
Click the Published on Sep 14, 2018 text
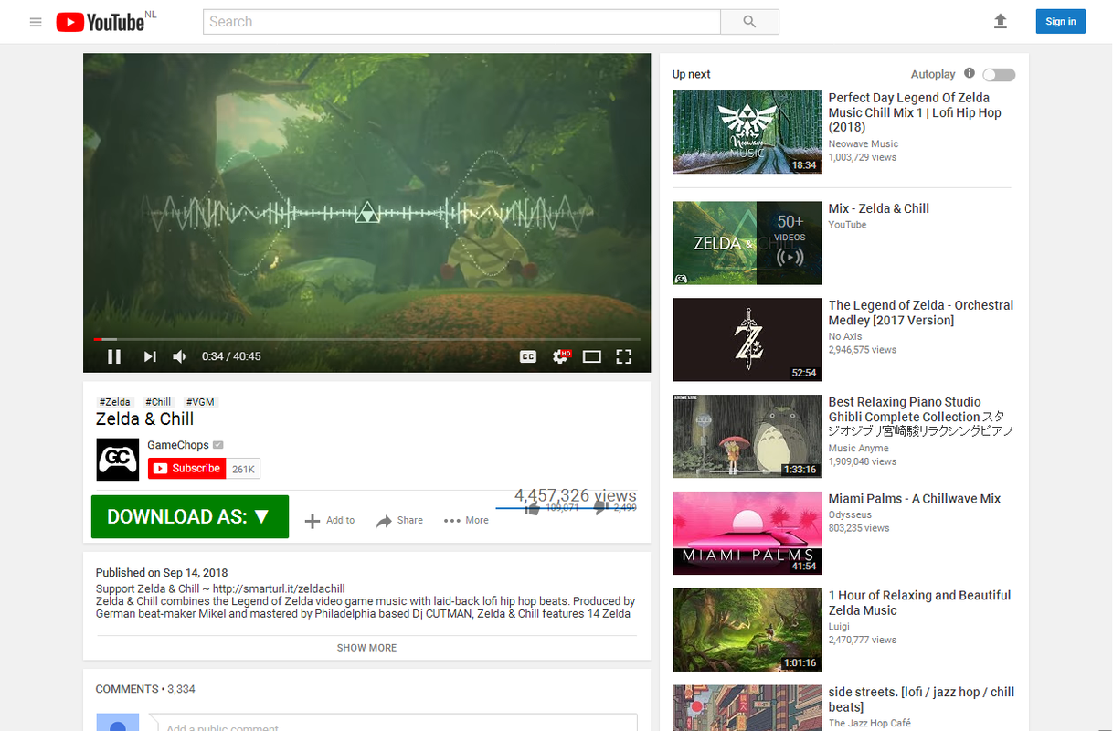tap(162, 573)
